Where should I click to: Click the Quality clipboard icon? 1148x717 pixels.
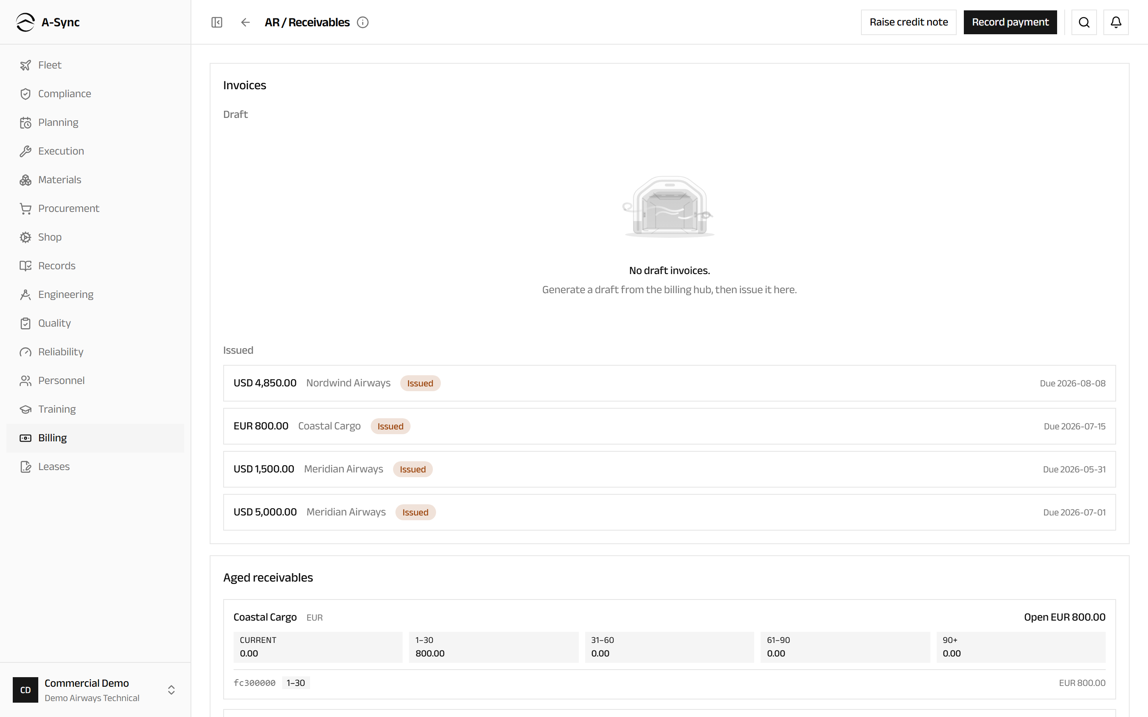click(26, 323)
